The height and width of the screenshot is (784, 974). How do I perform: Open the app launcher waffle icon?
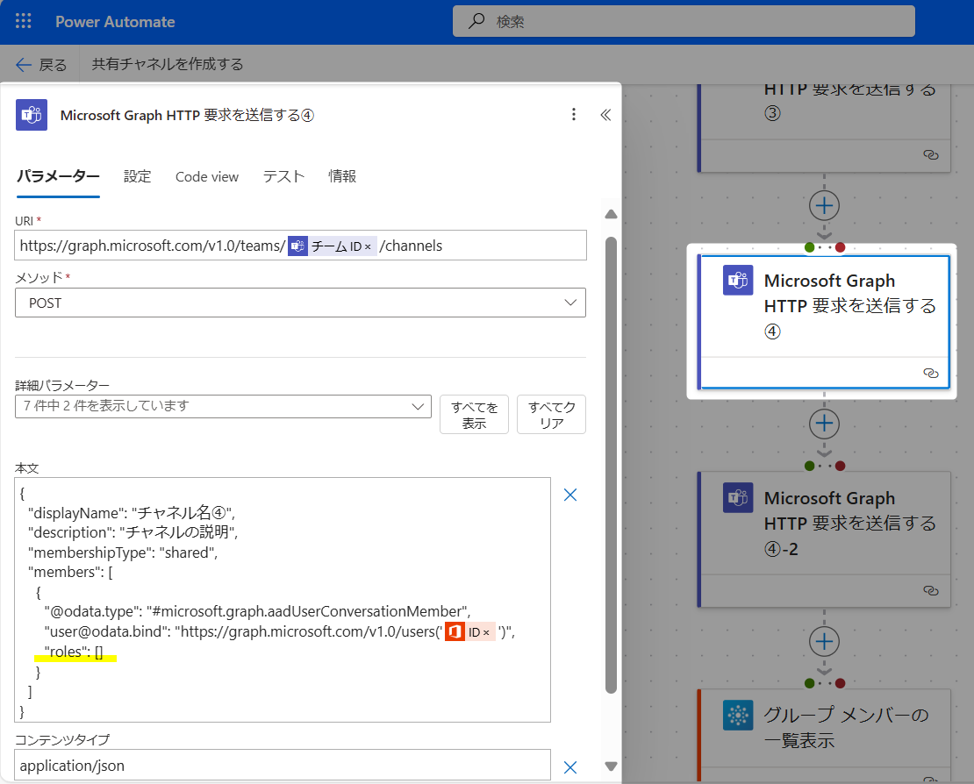(23, 21)
